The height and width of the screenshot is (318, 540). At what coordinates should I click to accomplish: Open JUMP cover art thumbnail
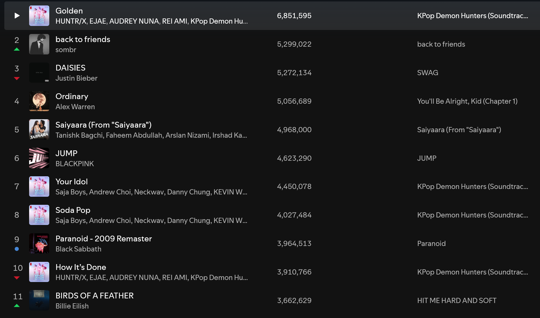(x=39, y=158)
